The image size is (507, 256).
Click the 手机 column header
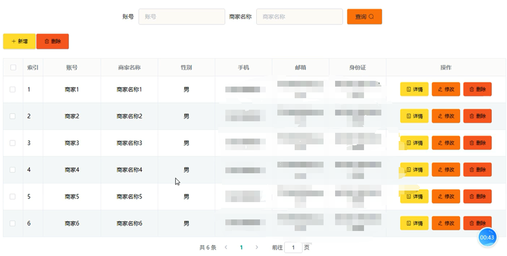pos(244,67)
